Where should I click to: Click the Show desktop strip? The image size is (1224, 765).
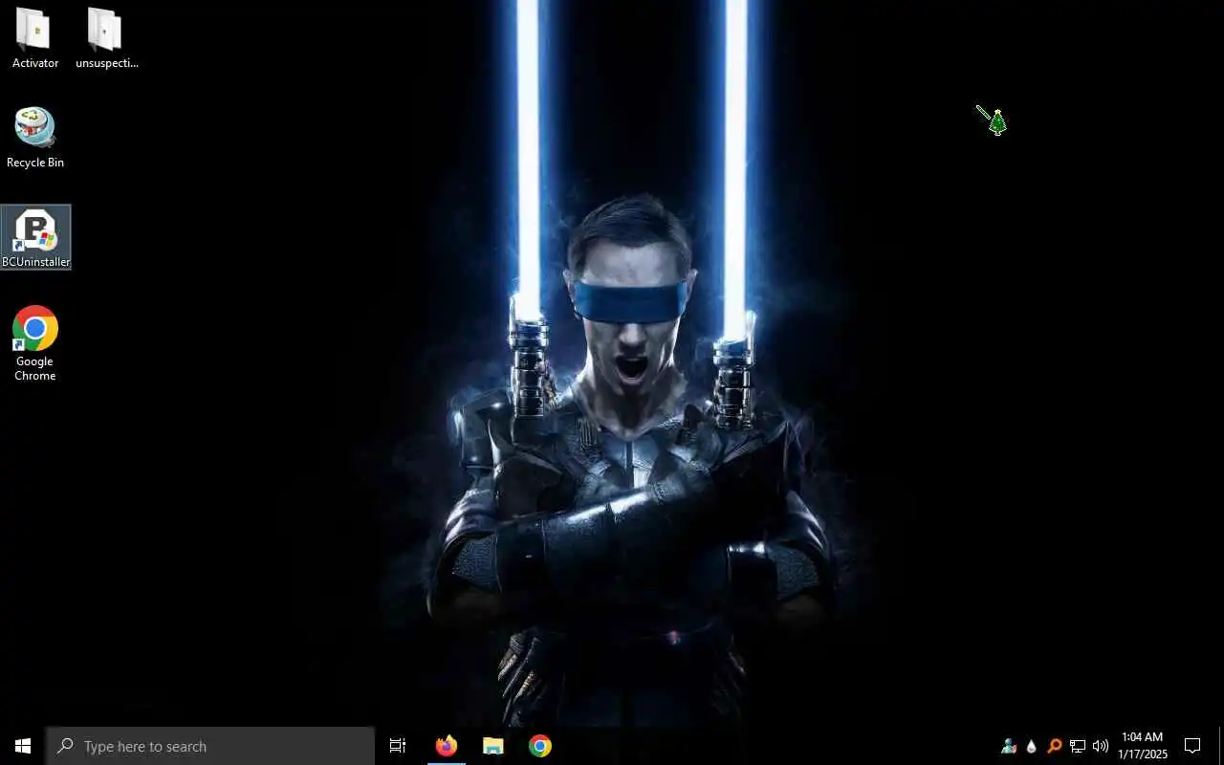point(1221,746)
